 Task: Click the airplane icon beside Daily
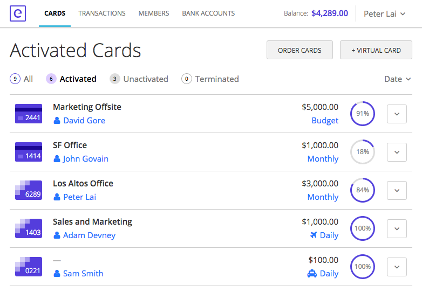pos(314,235)
